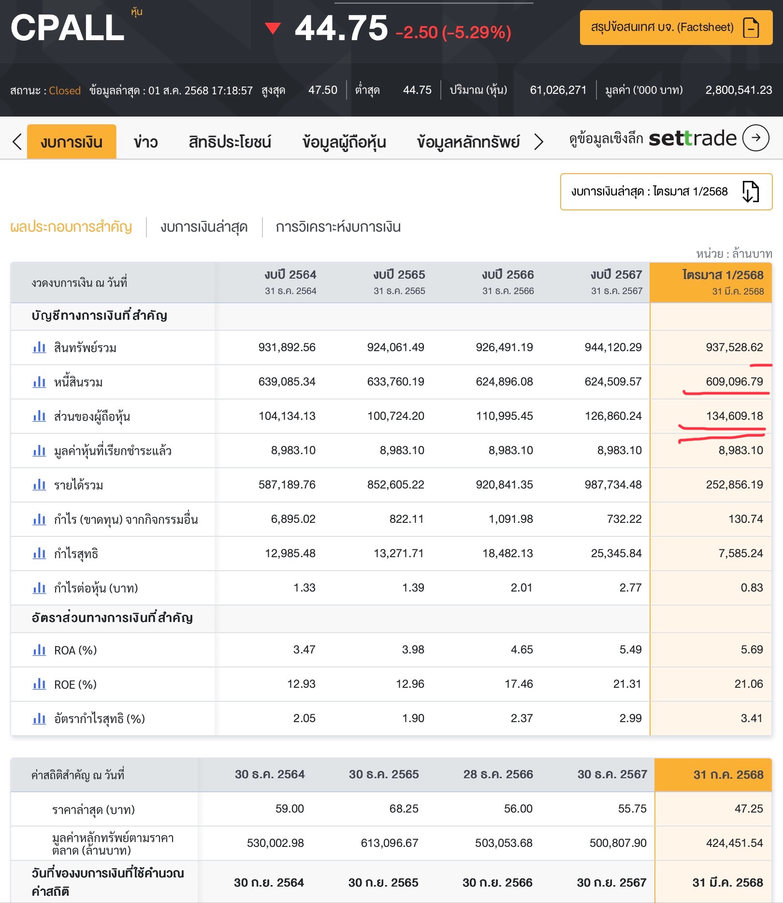
Task: Click the value 609,096.79
Action: [x=734, y=382]
